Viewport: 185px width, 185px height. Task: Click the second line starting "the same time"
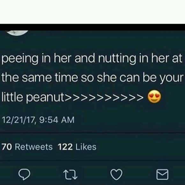coord(93,78)
